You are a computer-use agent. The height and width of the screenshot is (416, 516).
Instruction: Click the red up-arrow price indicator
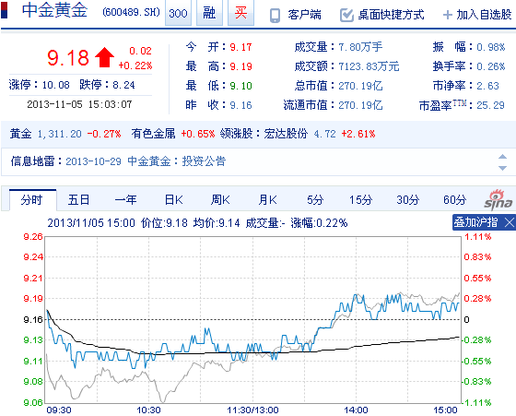[x=104, y=57]
